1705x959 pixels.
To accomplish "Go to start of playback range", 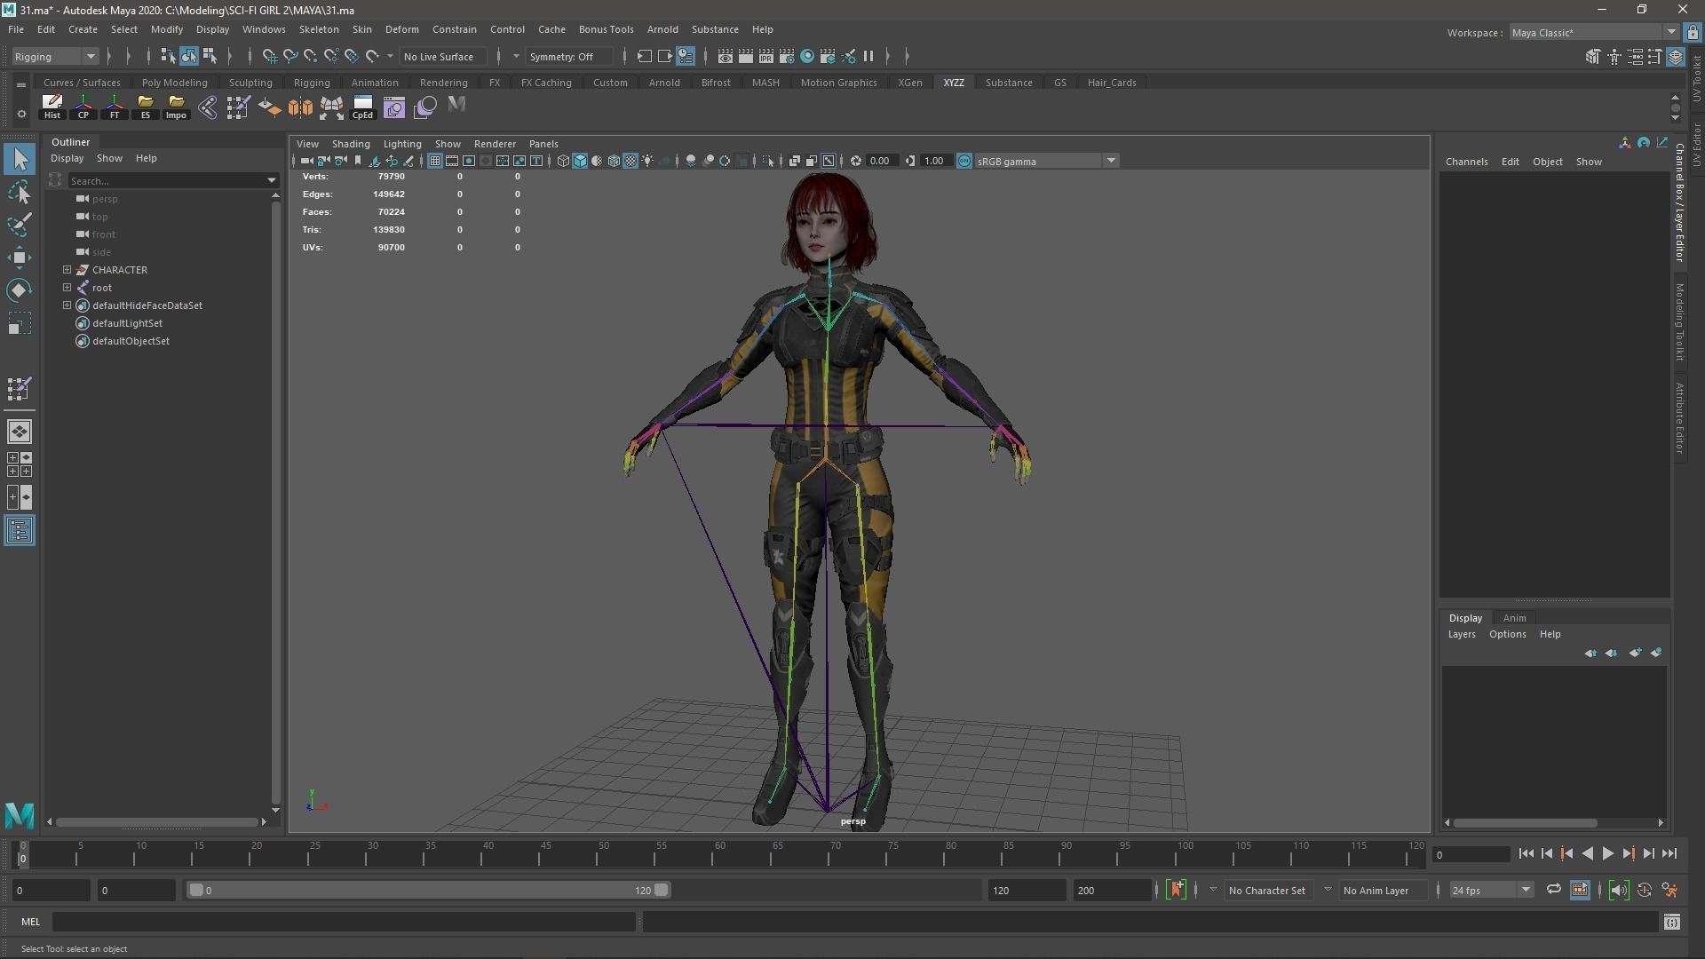I will click(x=1526, y=853).
